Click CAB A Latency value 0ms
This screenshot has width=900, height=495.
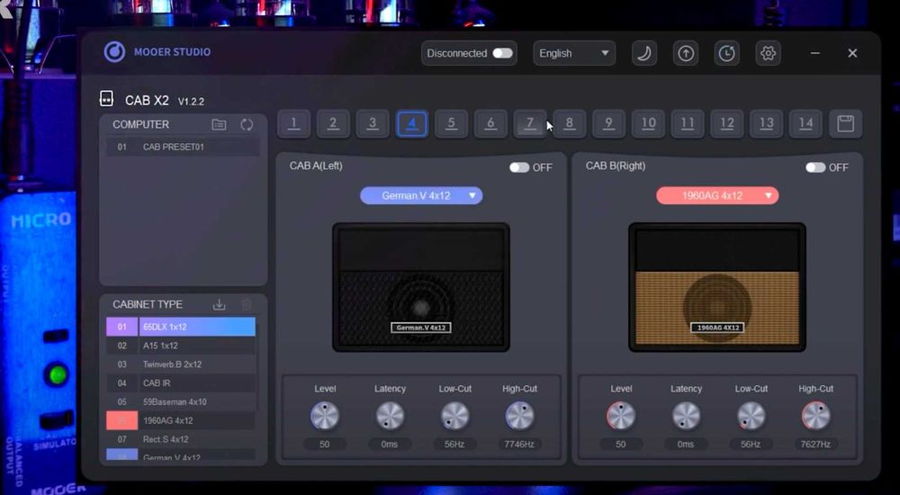(x=389, y=444)
